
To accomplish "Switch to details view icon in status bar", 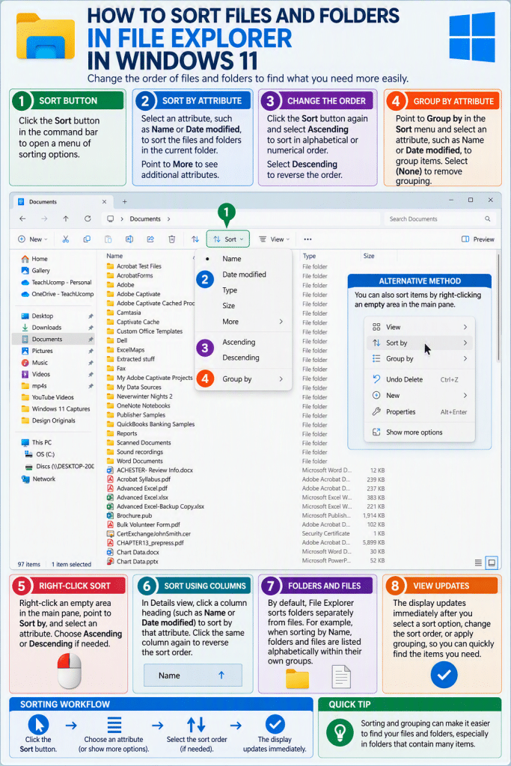I will click(478, 563).
